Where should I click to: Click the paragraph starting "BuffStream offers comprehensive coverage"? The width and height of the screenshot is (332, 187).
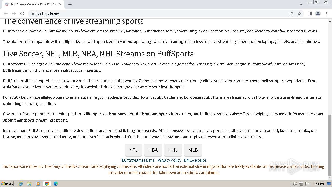pos(160,84)
